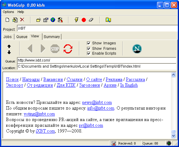Open the Заголовки link
This screenshot has width=179, height=147.
[x=89, y=85]
